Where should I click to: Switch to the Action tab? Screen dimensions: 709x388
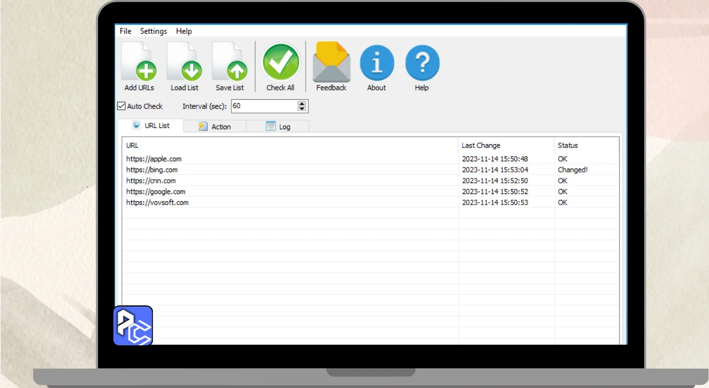click(x=215, y=126)
